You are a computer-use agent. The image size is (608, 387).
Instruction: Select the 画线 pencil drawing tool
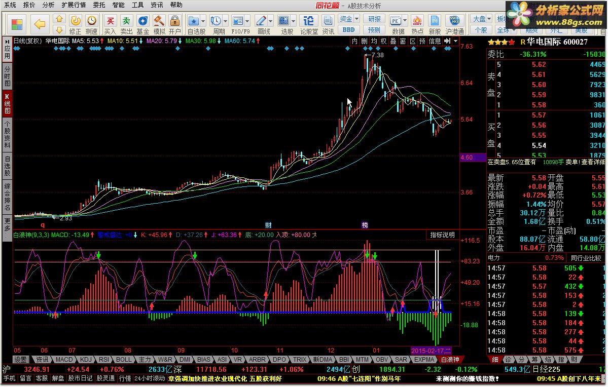(x=261, y=21)
